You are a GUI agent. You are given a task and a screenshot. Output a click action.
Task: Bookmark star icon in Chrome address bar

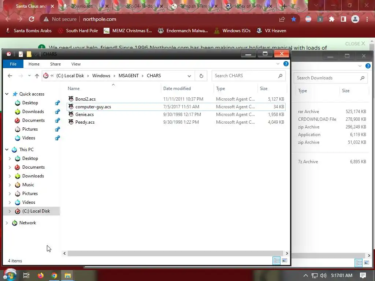[294, 19]
